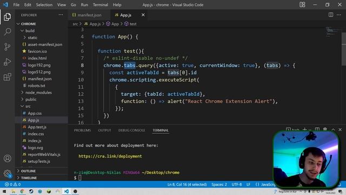Switch to the Problems panel tab
Image resolution: width=346 pixels, height=195 pixels.
coord(82,130)
